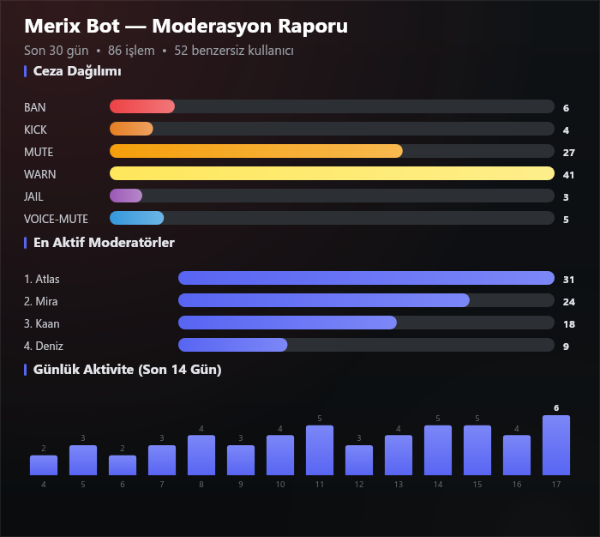Click the JAIL row label

tap(33, 196)
